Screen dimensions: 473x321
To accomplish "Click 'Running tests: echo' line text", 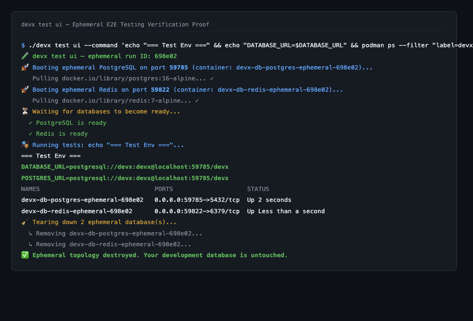I will tap(108, 145).
